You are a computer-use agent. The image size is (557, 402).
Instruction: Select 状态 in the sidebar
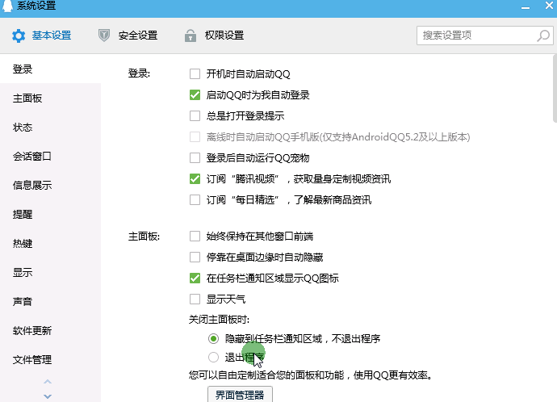pyautogui.click(x=50, y=127)
